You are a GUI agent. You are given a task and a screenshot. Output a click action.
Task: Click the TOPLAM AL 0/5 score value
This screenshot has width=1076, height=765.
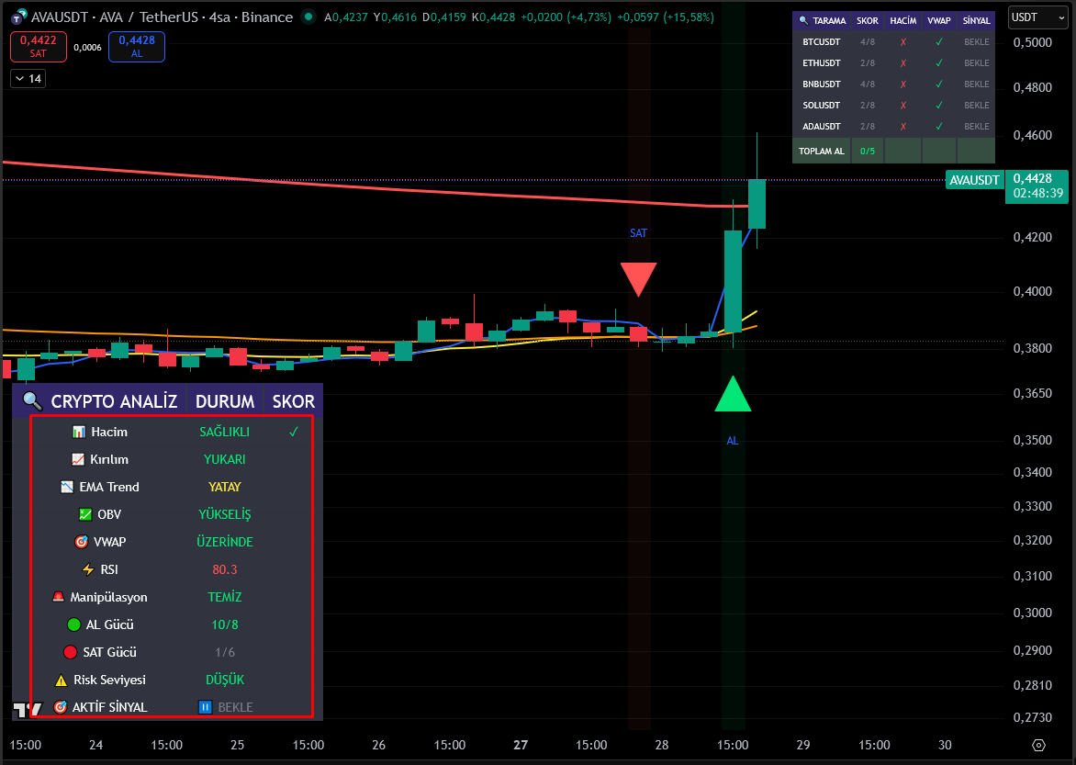868,152
